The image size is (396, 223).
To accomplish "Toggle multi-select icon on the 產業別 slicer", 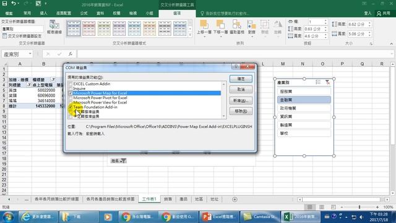I will [x=318, y=82].
